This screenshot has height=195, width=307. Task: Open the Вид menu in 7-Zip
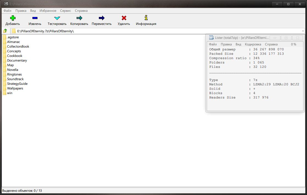[x=33, y=11]
